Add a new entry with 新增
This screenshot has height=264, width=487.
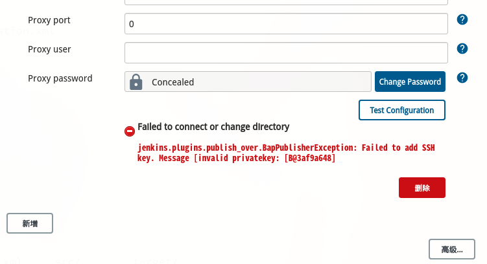tap(30, 223)
